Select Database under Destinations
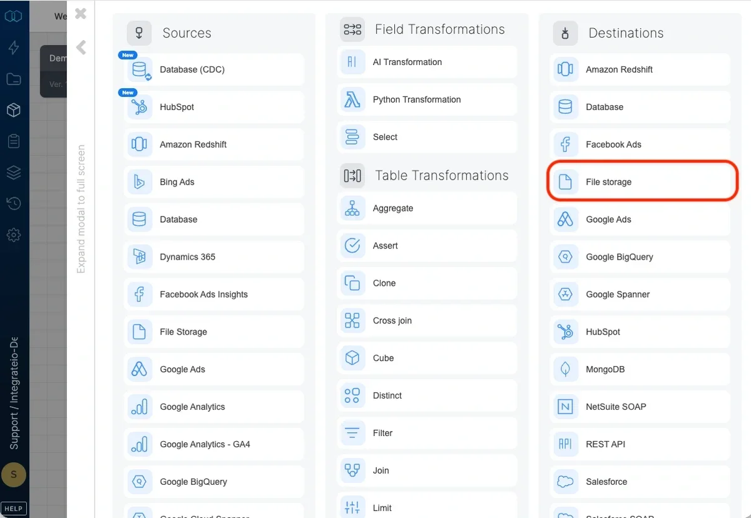751x518 pixels. tap(640, 107)
